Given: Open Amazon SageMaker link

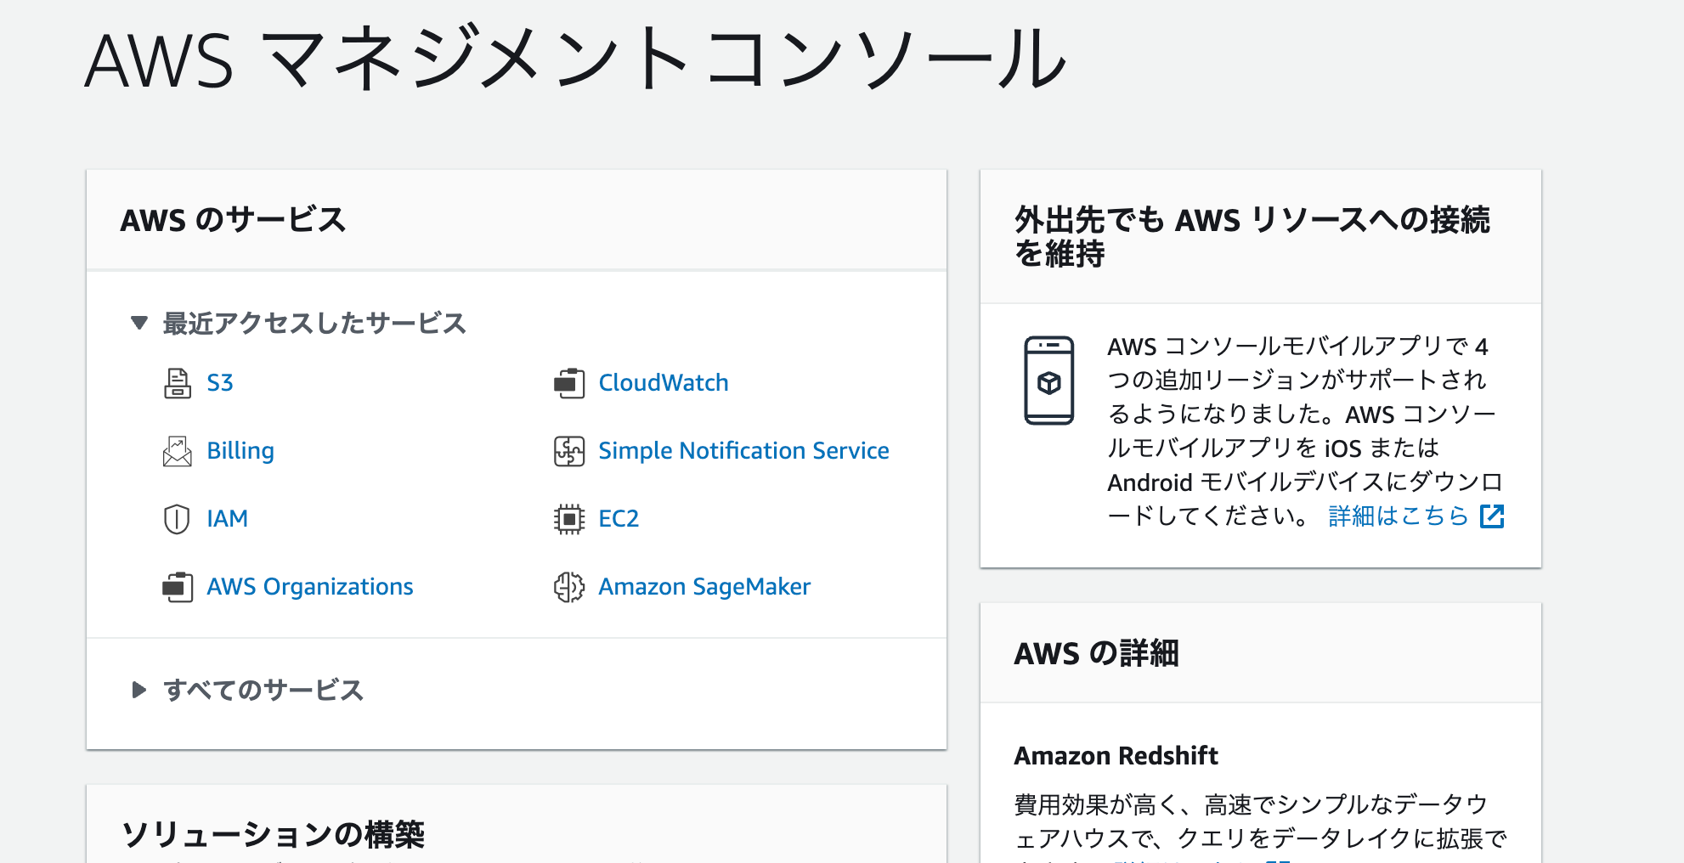Looking at the screenshot, I should pyautogui.click(x=704, y=587).
